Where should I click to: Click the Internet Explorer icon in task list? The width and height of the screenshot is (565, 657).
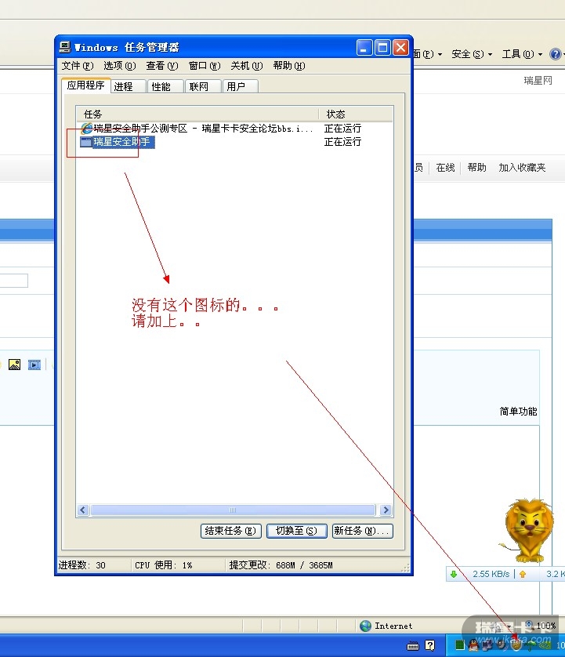point(86,129)
